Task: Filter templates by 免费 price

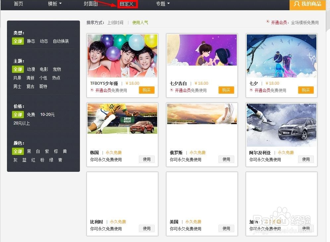Action: point(31,115)
